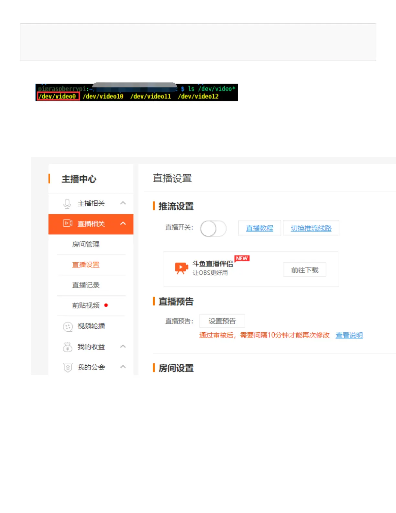Click the 我的收益 label

tap(91, 347)
